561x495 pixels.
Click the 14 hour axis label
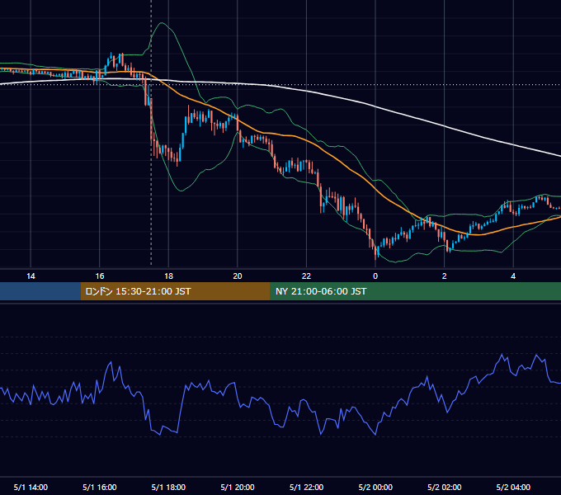31,276
